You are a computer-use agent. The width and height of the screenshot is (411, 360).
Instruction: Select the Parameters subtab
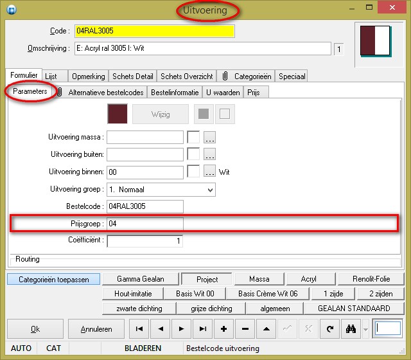(x=30, y=91)
